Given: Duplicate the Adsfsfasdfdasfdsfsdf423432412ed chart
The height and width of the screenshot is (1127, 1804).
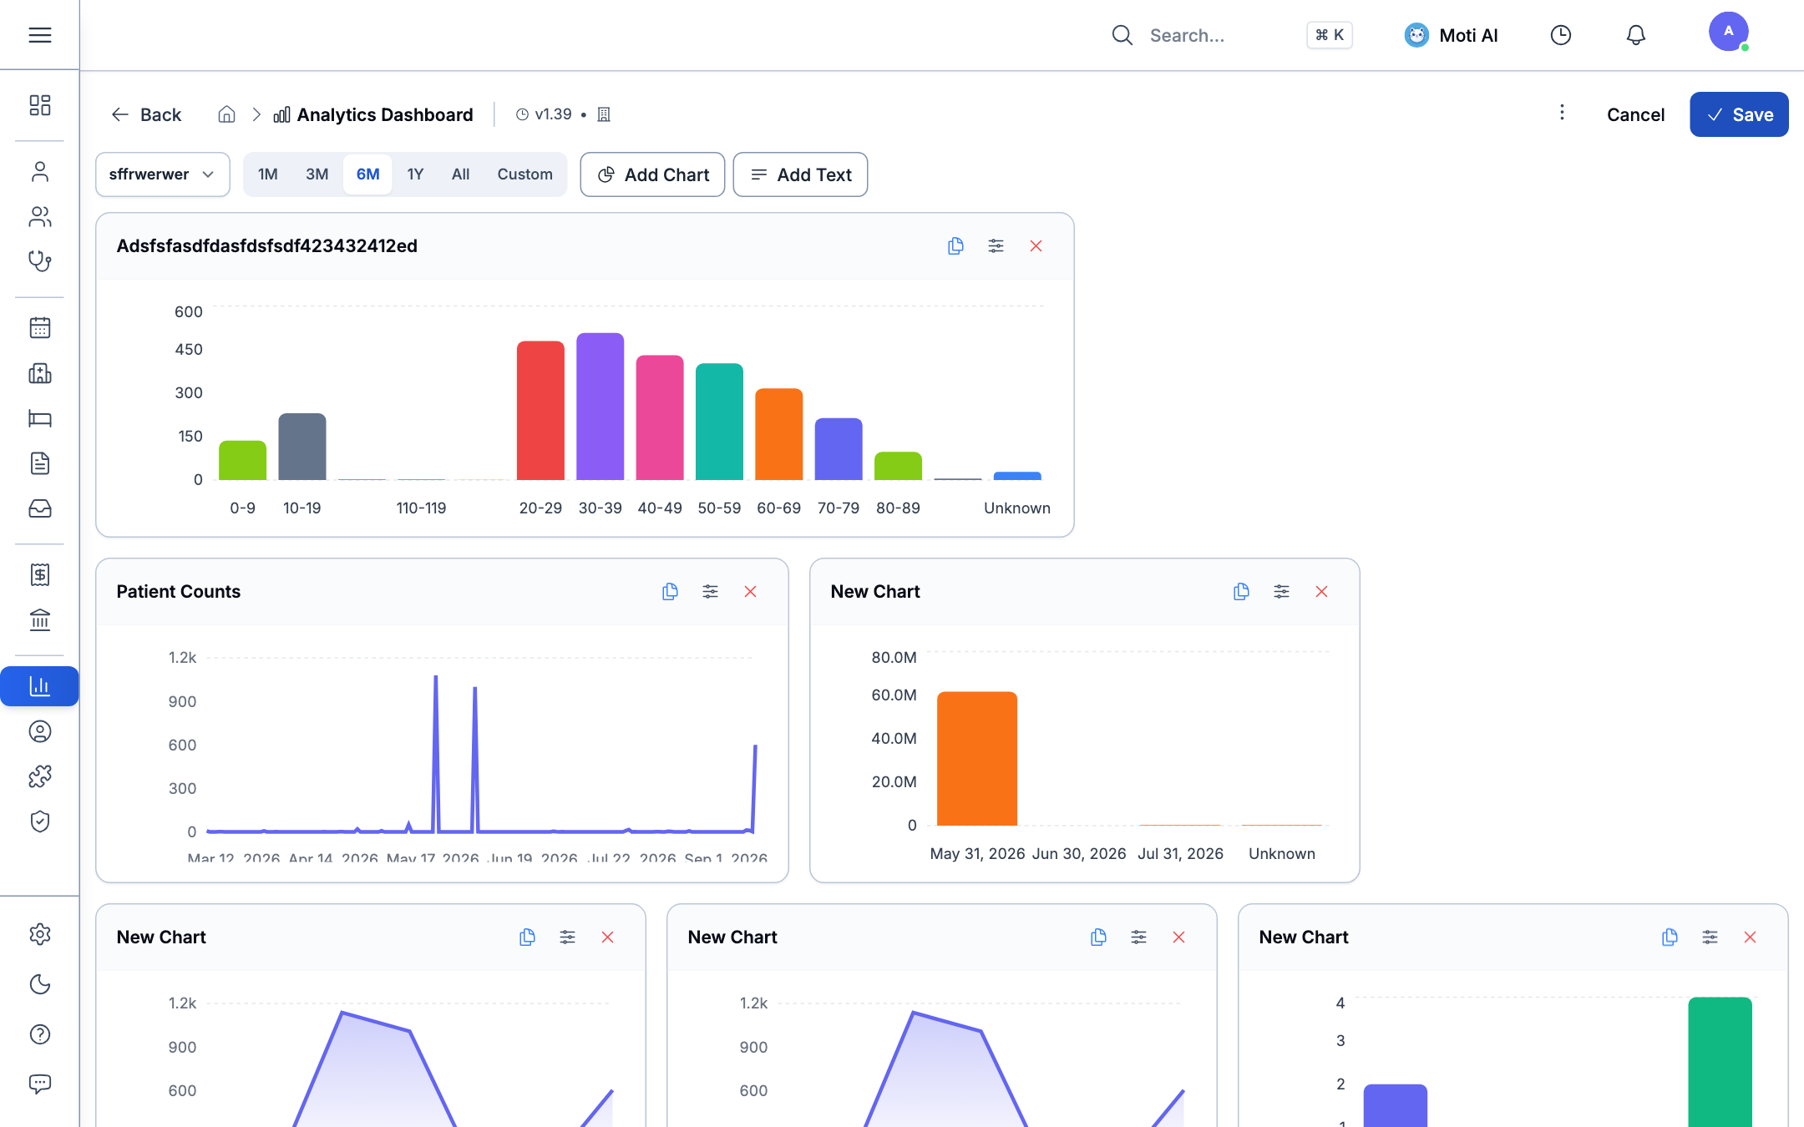Looking at the screenshot, I should pyautogui.click(x=955, y=245).
